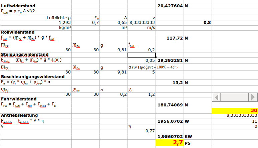Select the yellow 2,7 PS result cell

point(170,143)
